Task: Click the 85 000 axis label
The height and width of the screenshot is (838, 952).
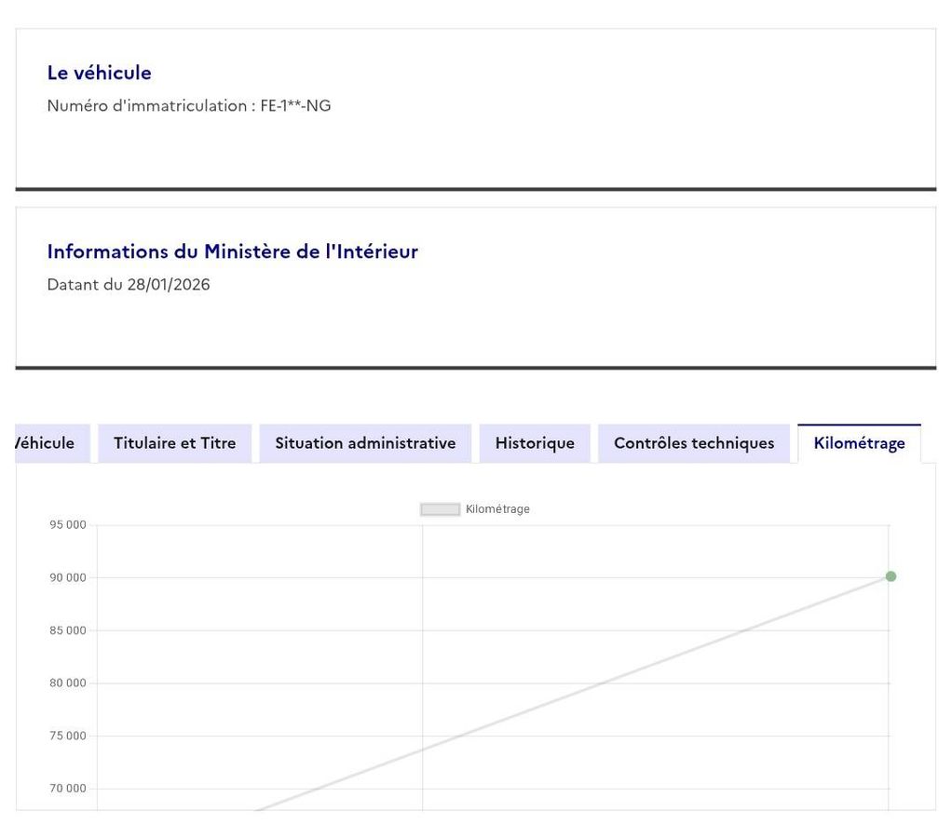Action: (68, 630)
